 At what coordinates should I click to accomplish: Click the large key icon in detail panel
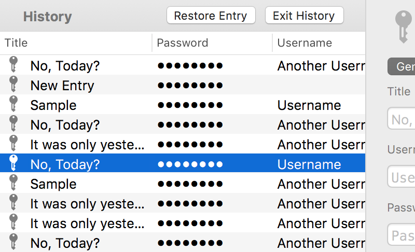coord(403,27)
